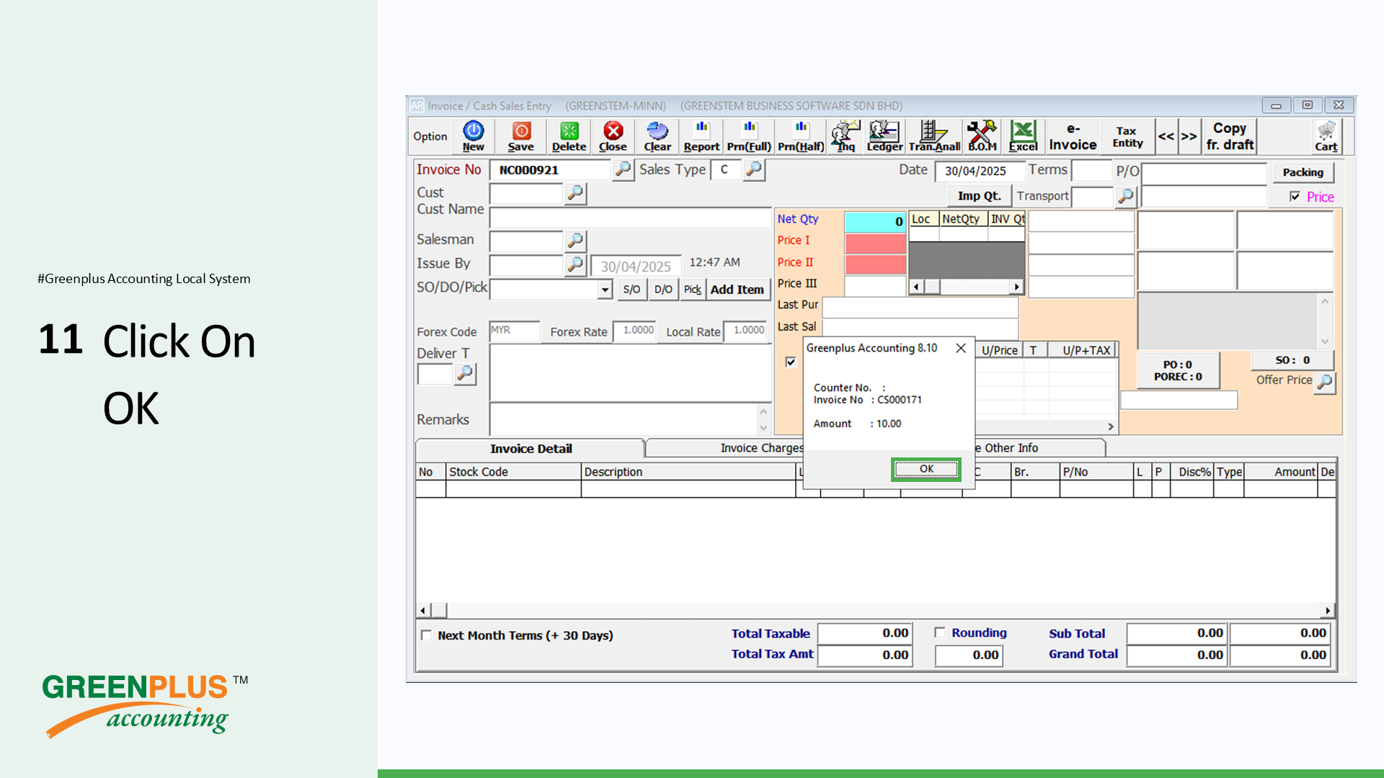1384x778 pixels.
Task: Switch to the Invoice Detail tab
Action: [531, 449]
